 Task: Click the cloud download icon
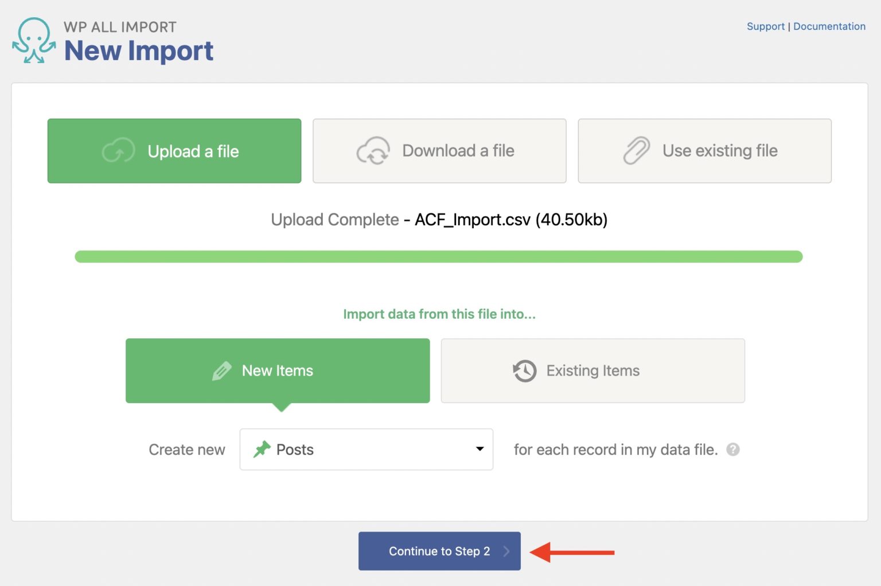[x=373, y=151]
